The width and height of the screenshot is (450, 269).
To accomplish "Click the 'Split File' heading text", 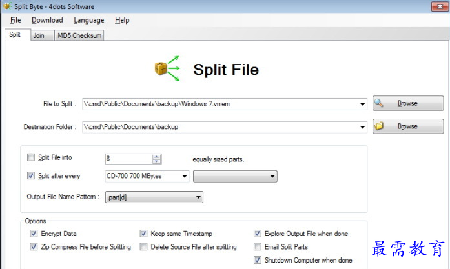I will click(x=226, y=70).
